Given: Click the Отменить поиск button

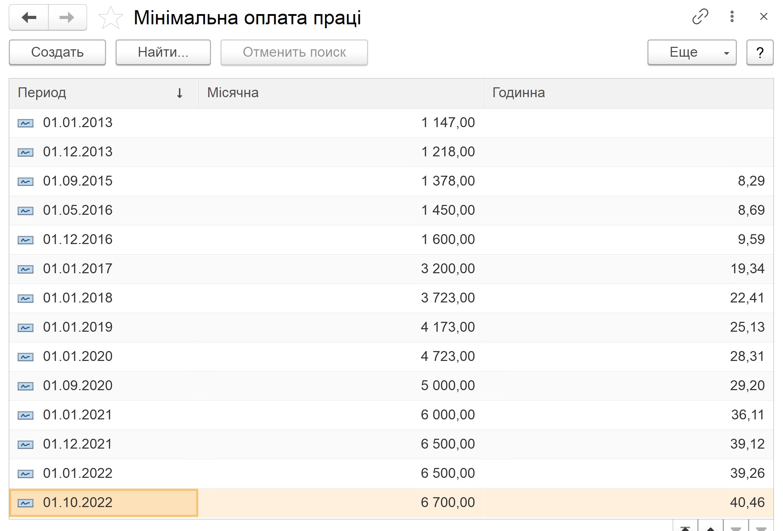Looking at the screenshot, I should [x=294, y=52].
